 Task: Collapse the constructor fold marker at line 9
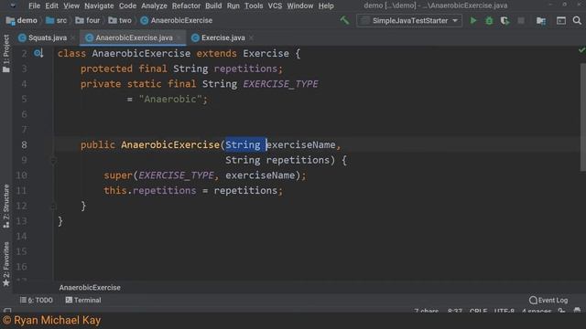53,161
